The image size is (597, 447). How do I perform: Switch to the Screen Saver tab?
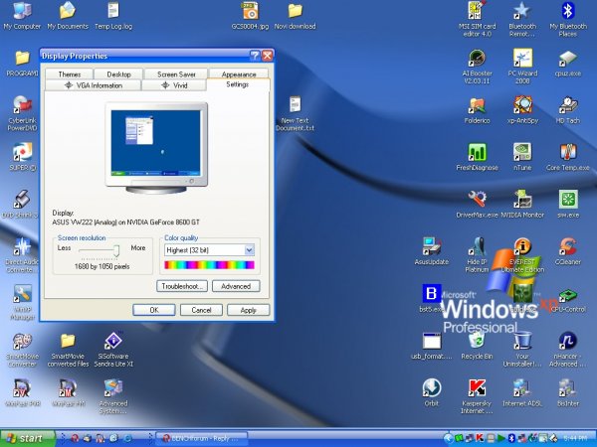(176, 74)
